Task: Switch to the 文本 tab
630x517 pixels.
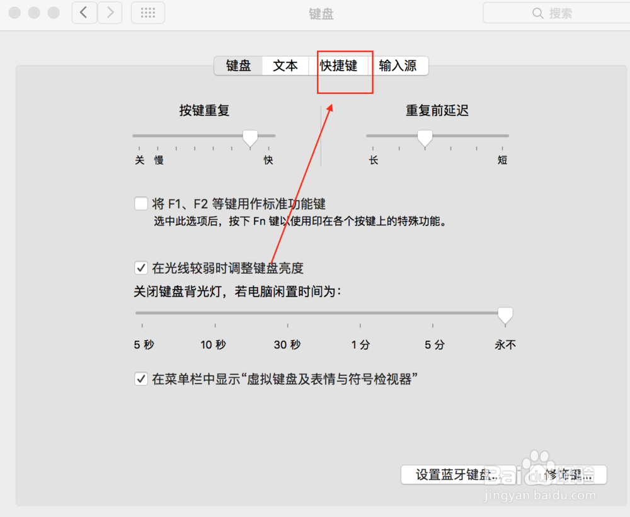Action: coord(285,65)
